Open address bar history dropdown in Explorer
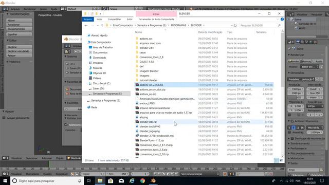This screenshot has height=185, width=329. pos(231,25)
